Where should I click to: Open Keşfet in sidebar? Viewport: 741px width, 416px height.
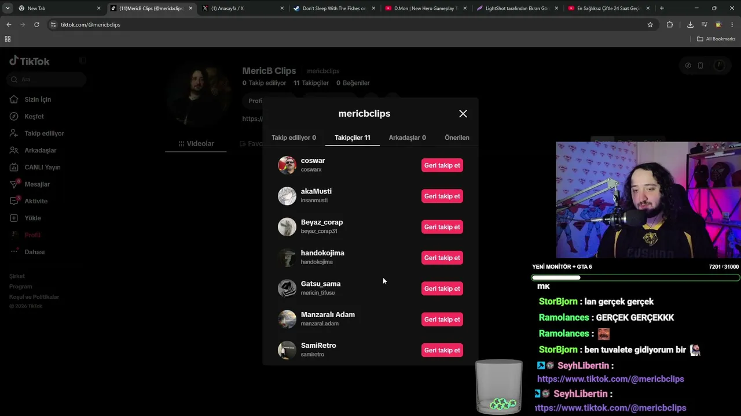click(x=34, y=116)
